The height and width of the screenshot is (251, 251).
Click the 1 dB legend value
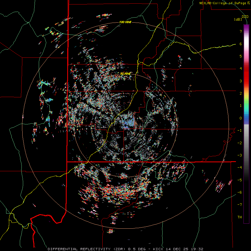tap(241, 106)
